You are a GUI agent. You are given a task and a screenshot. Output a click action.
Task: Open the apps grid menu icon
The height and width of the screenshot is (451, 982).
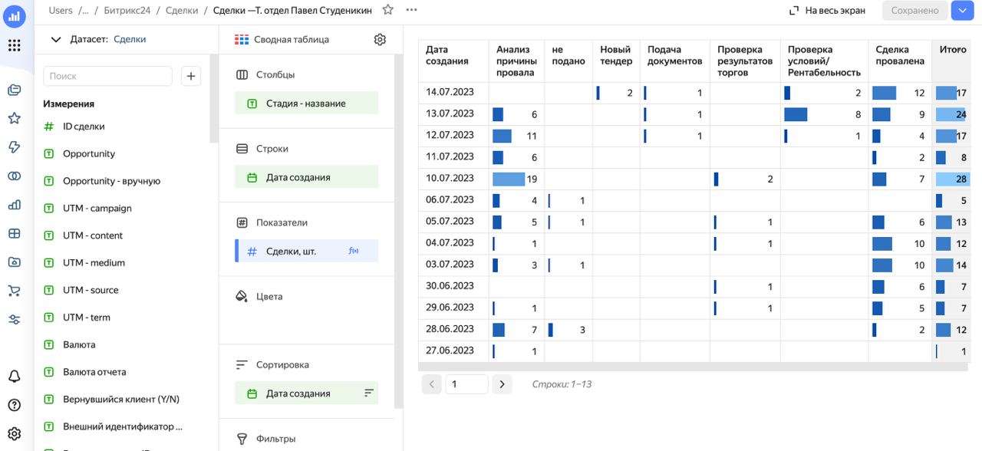(x=14, y=45)
